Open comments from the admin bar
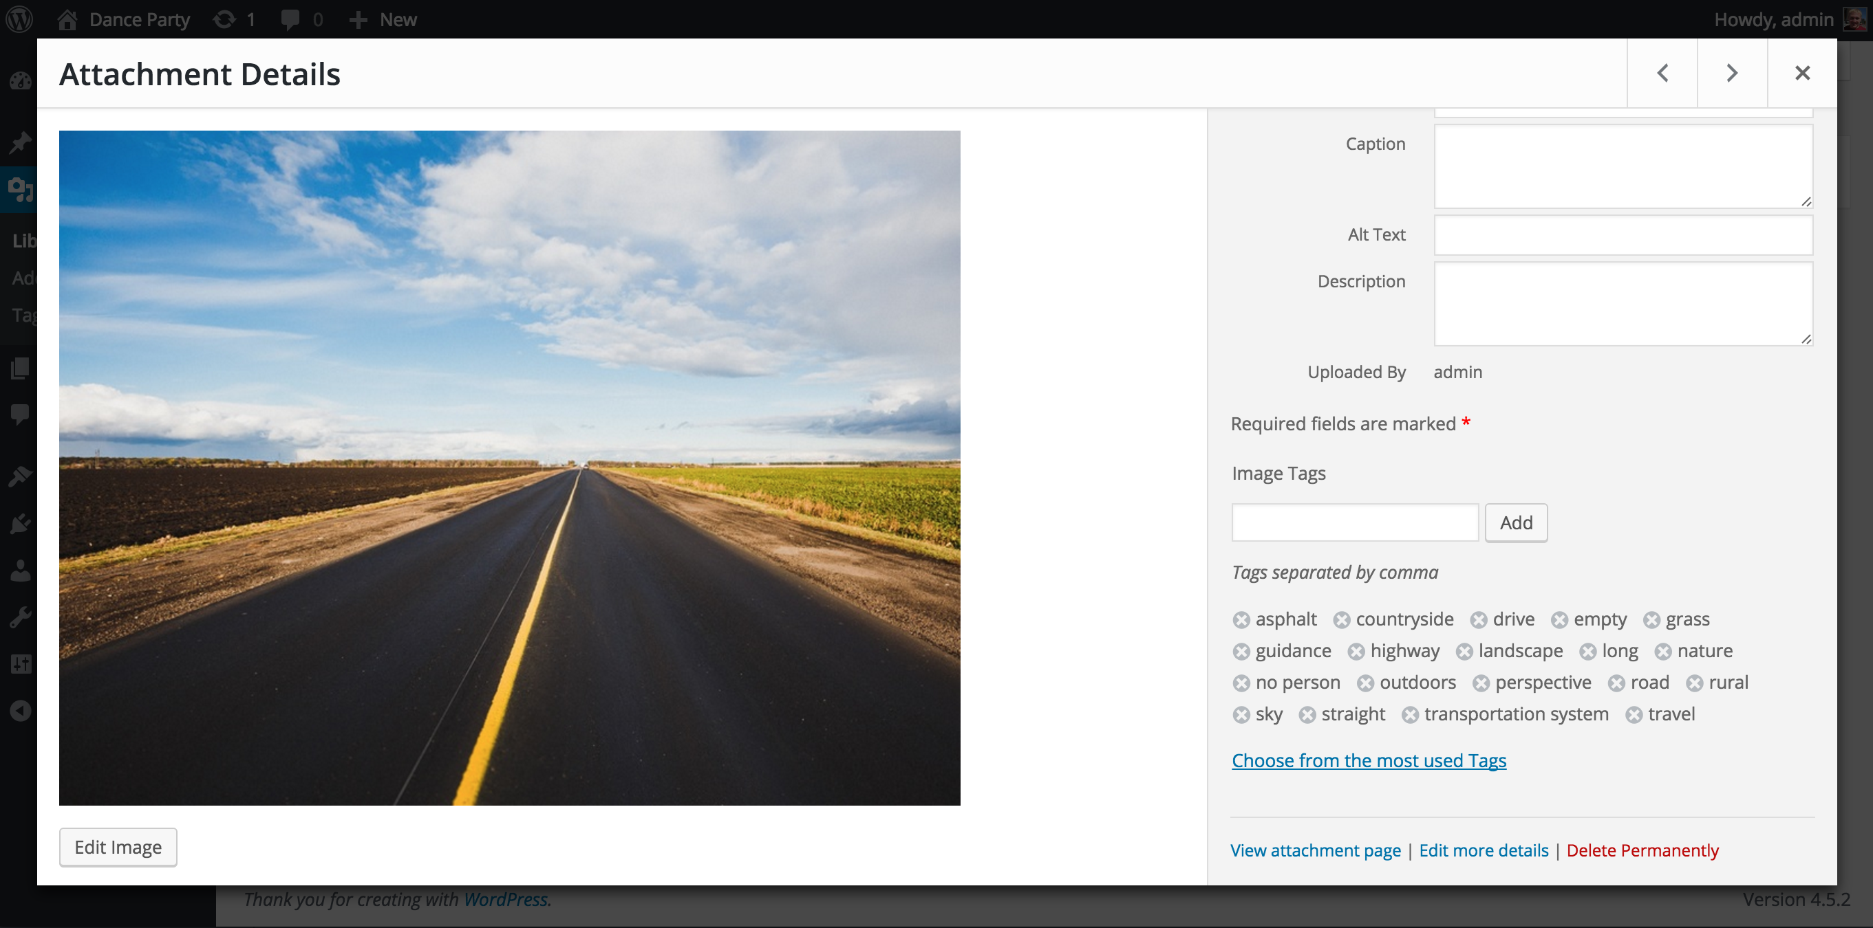 pyautogui.click(x=302, y=19)
